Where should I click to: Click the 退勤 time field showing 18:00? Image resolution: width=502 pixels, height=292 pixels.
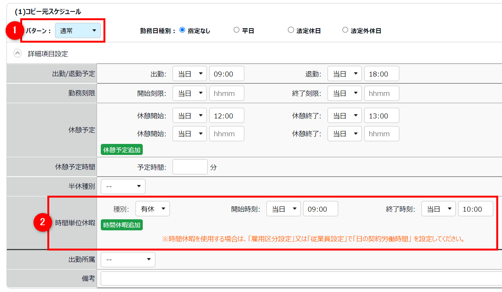[x=381, y=74]
